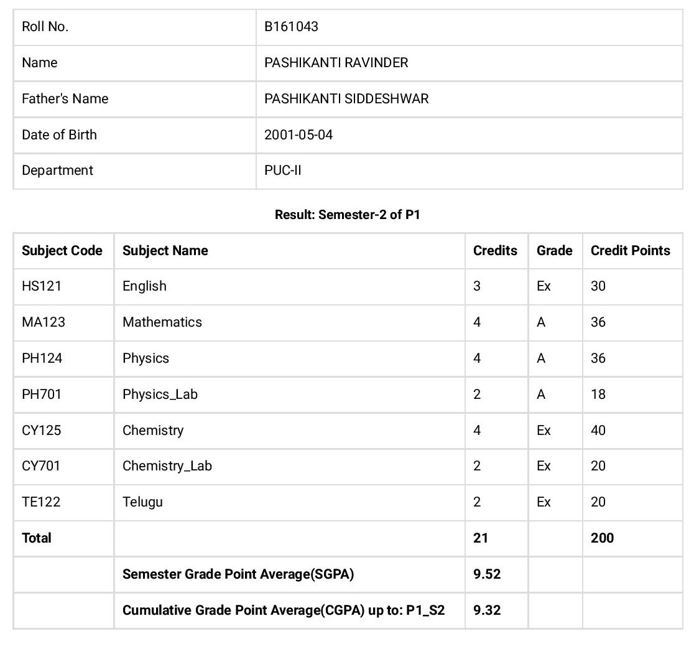
Task: Select subject code PH124
Action: pos(42,358)
